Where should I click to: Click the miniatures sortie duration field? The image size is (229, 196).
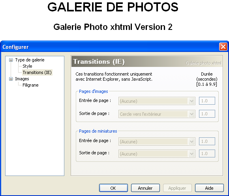click(207, 153)
